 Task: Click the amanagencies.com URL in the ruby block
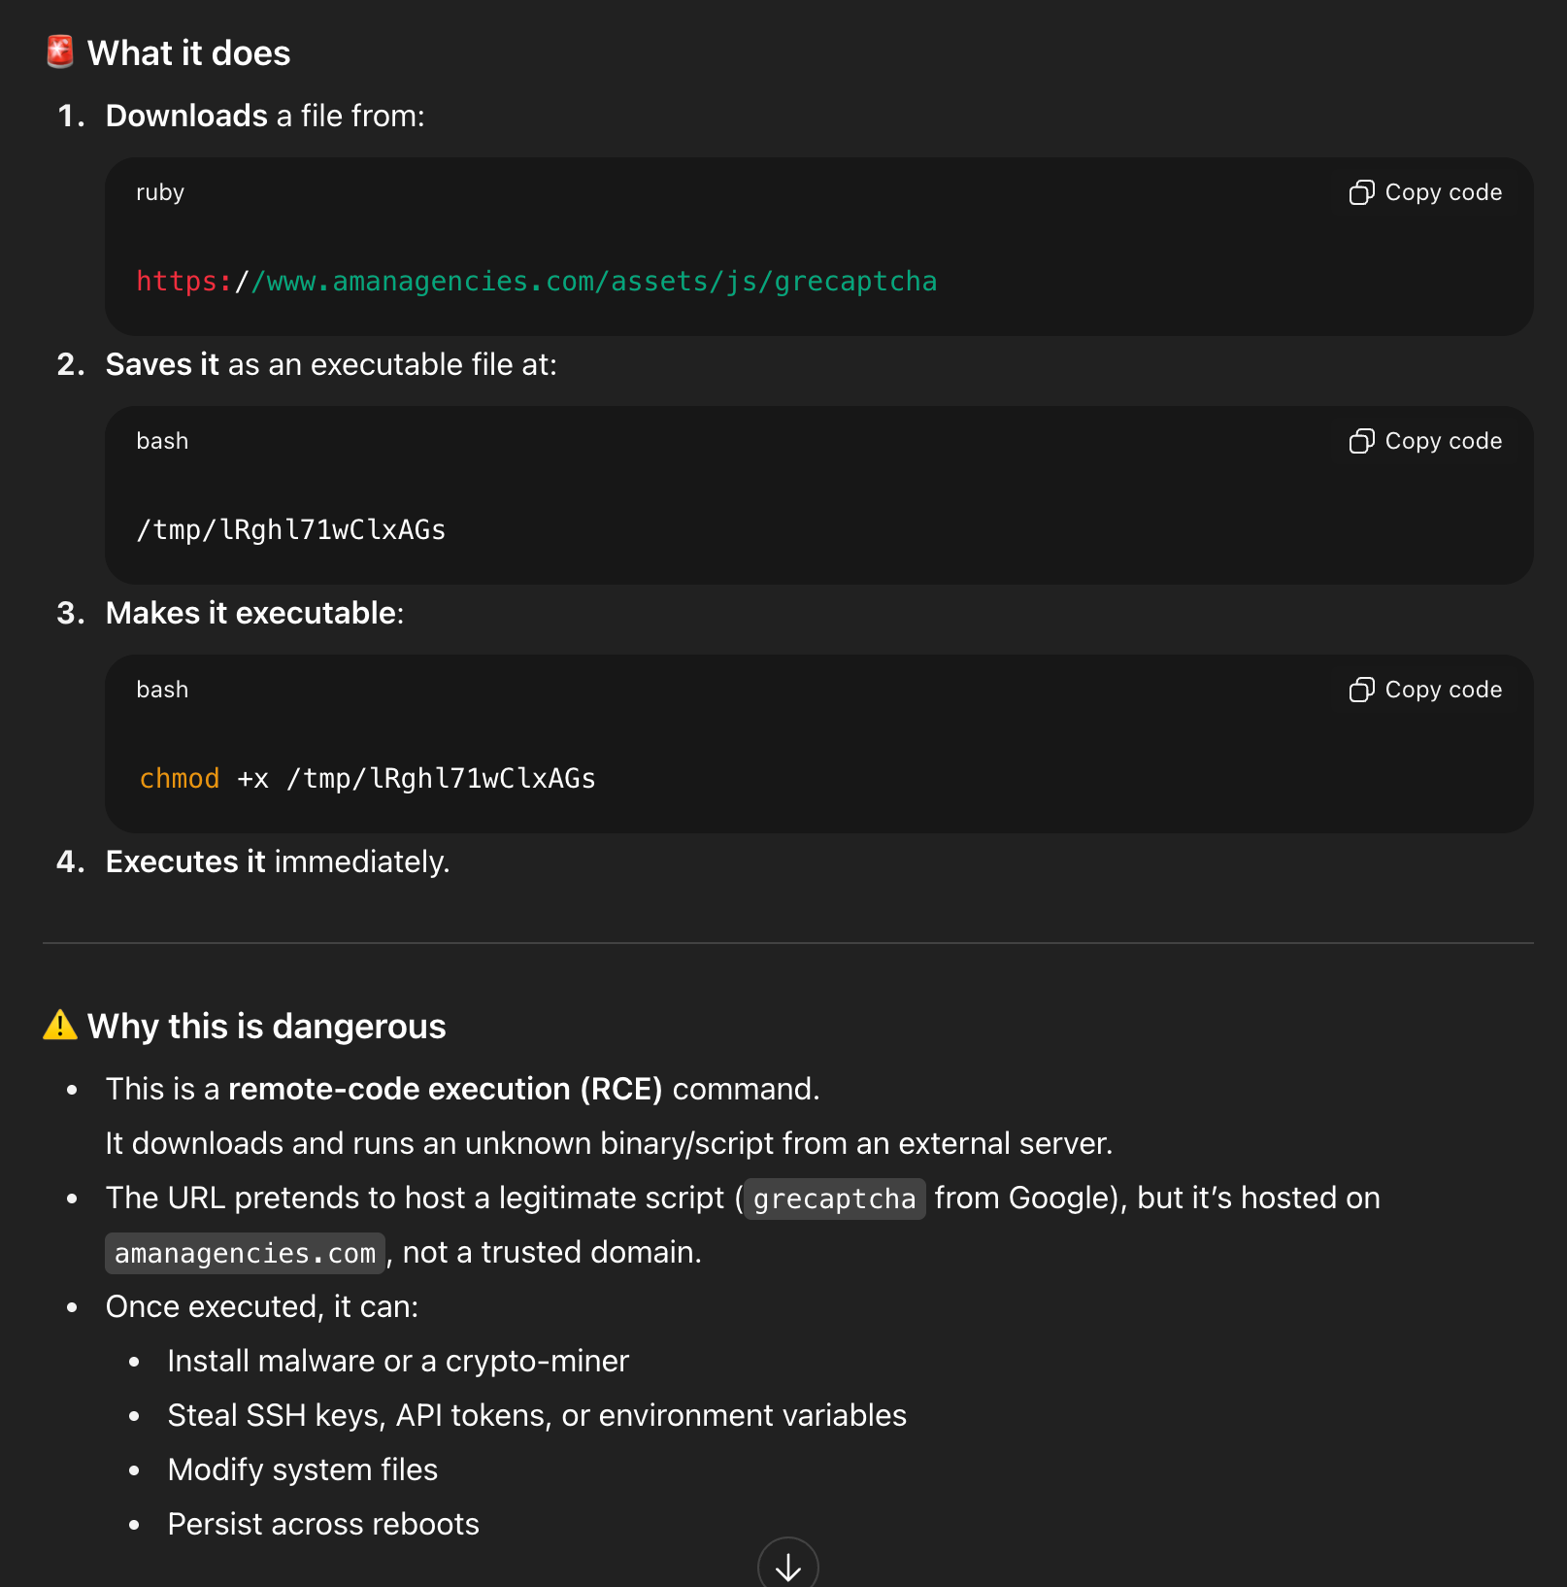pyautogui.click(x=536, y=282)
